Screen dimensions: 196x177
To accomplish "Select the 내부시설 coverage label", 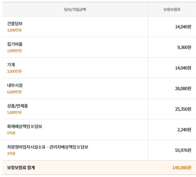I will click(15, 85).
